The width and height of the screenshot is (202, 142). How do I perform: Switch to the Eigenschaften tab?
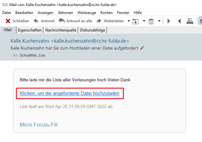pos(30,30)
